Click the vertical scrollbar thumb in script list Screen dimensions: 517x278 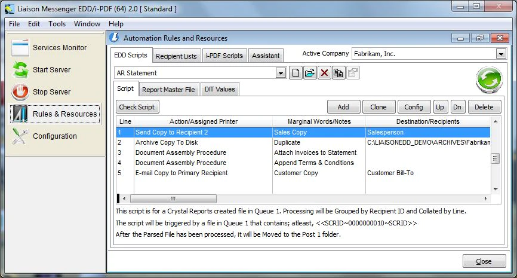pos(496,158)
